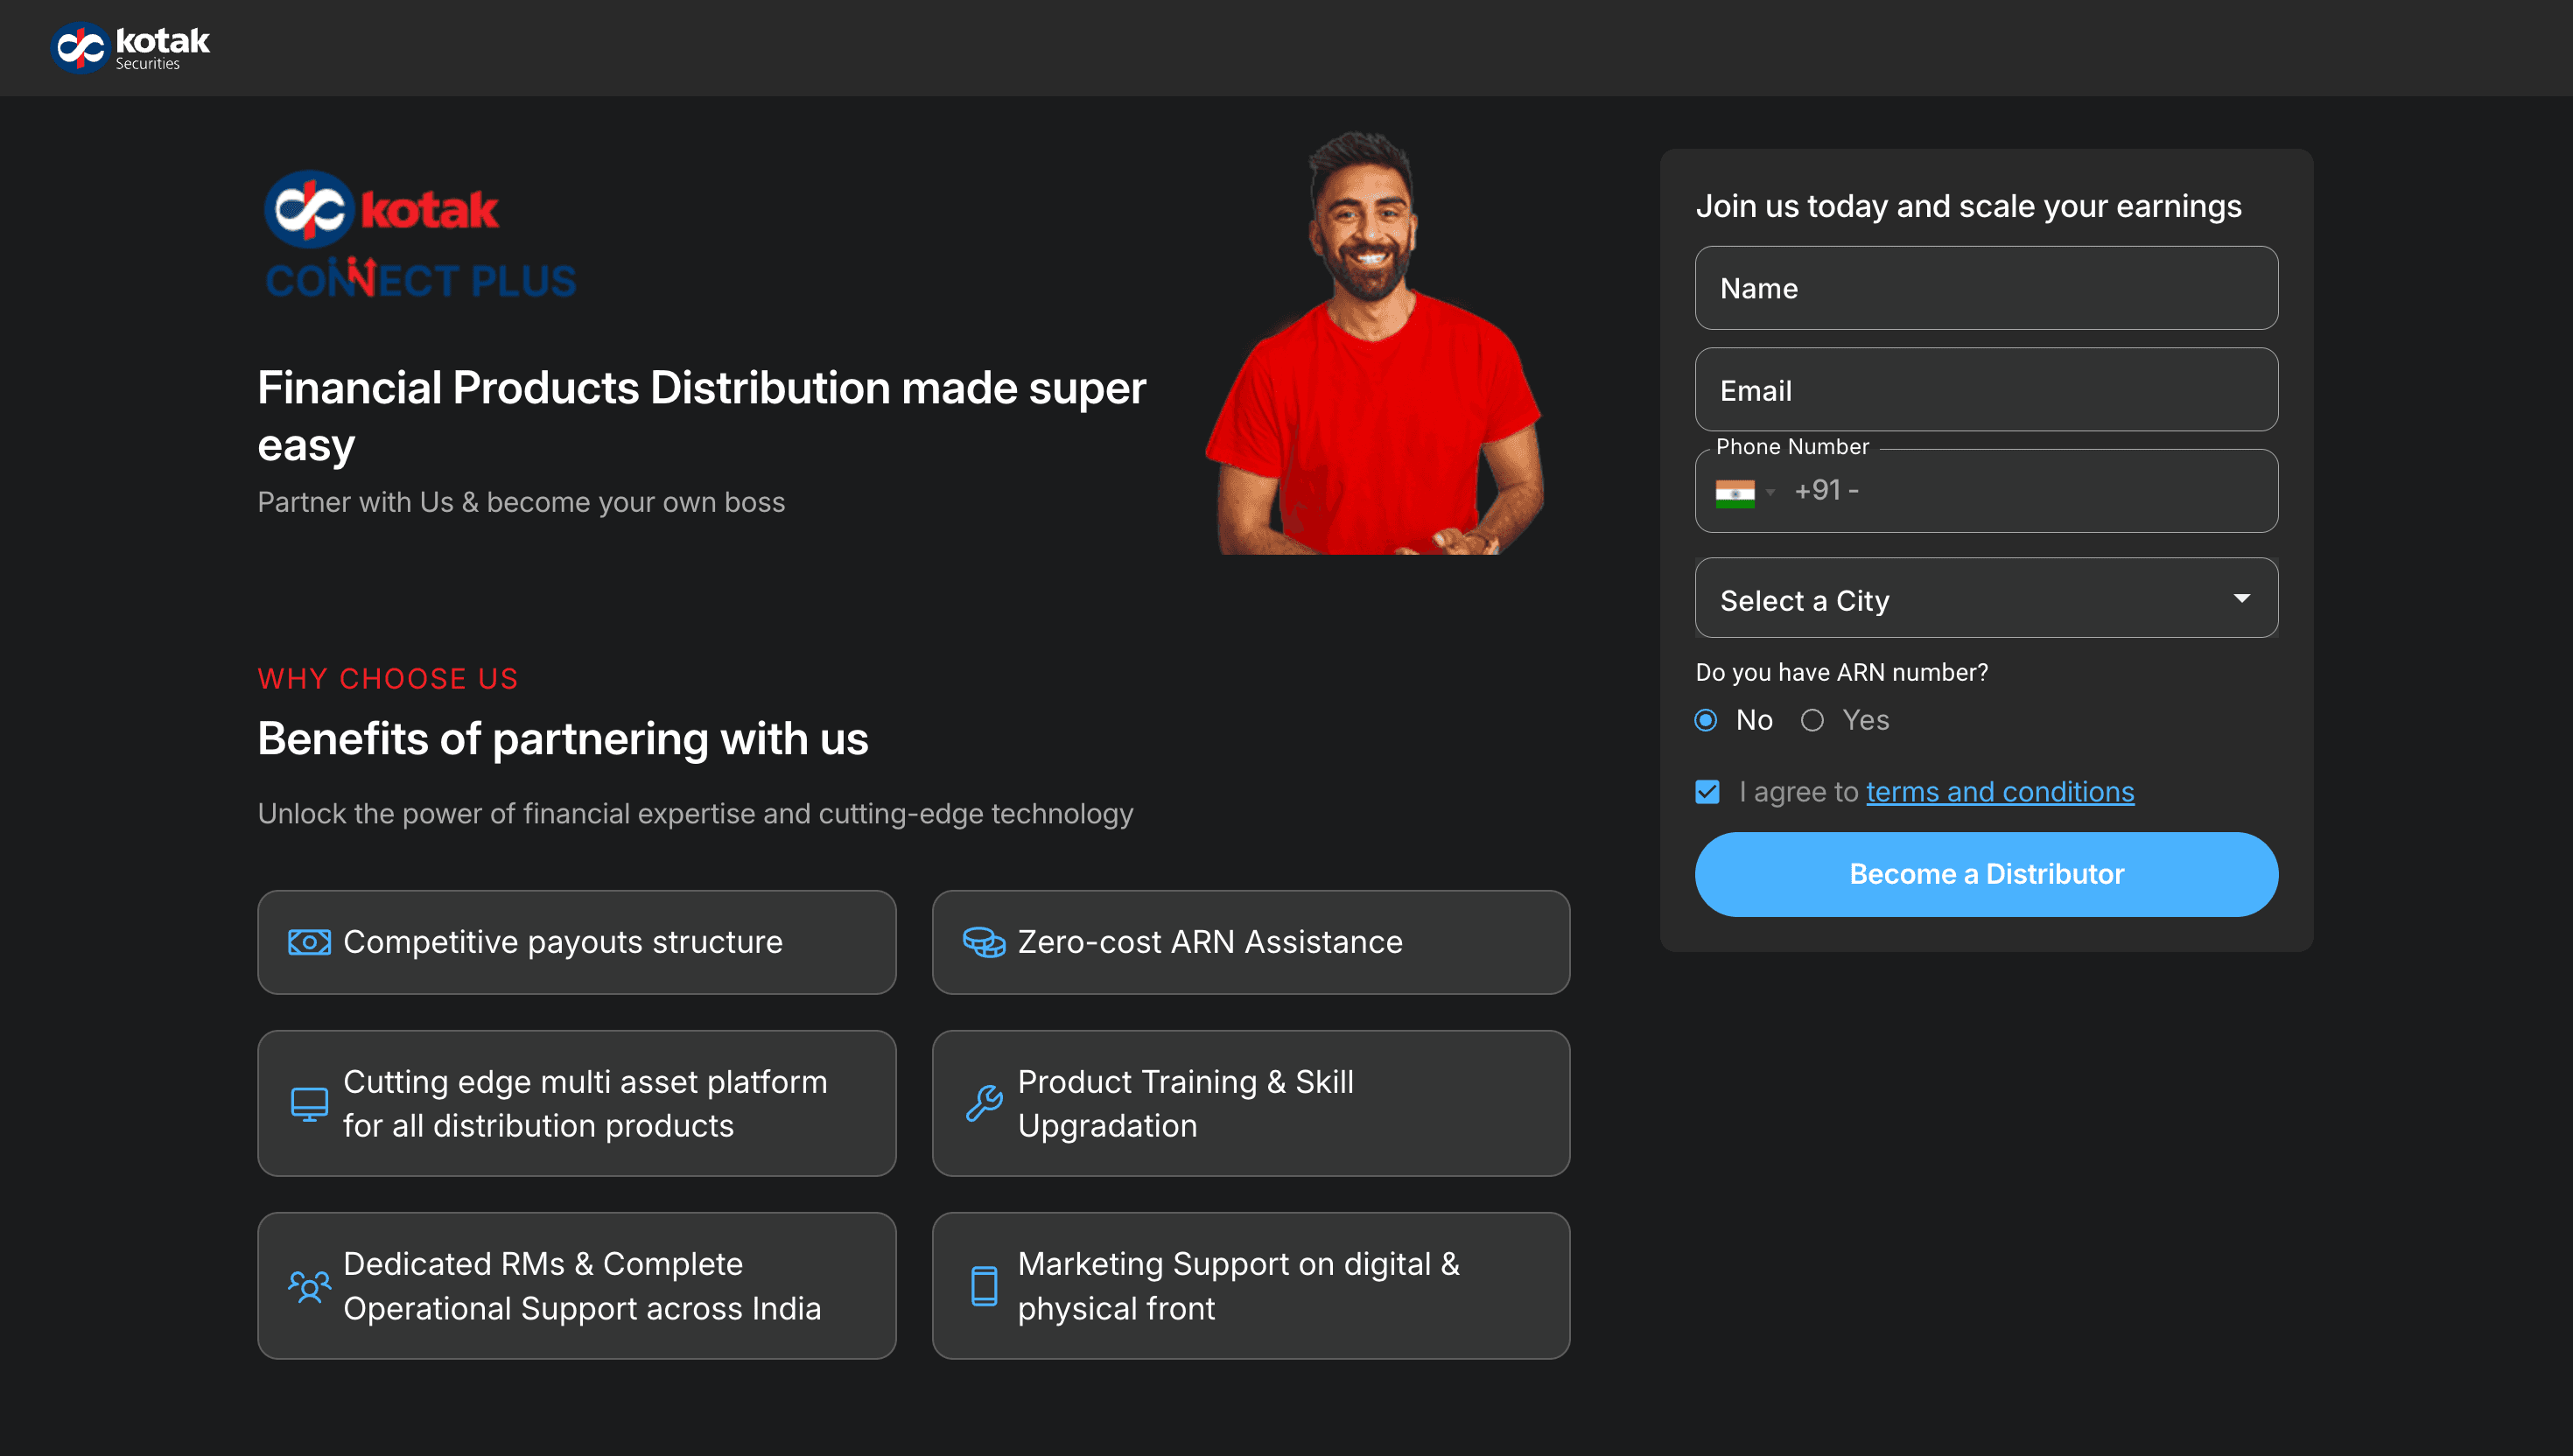Click the wrench icon for Product Training
This screenshot has height=1456, width=2573.
983,1104
